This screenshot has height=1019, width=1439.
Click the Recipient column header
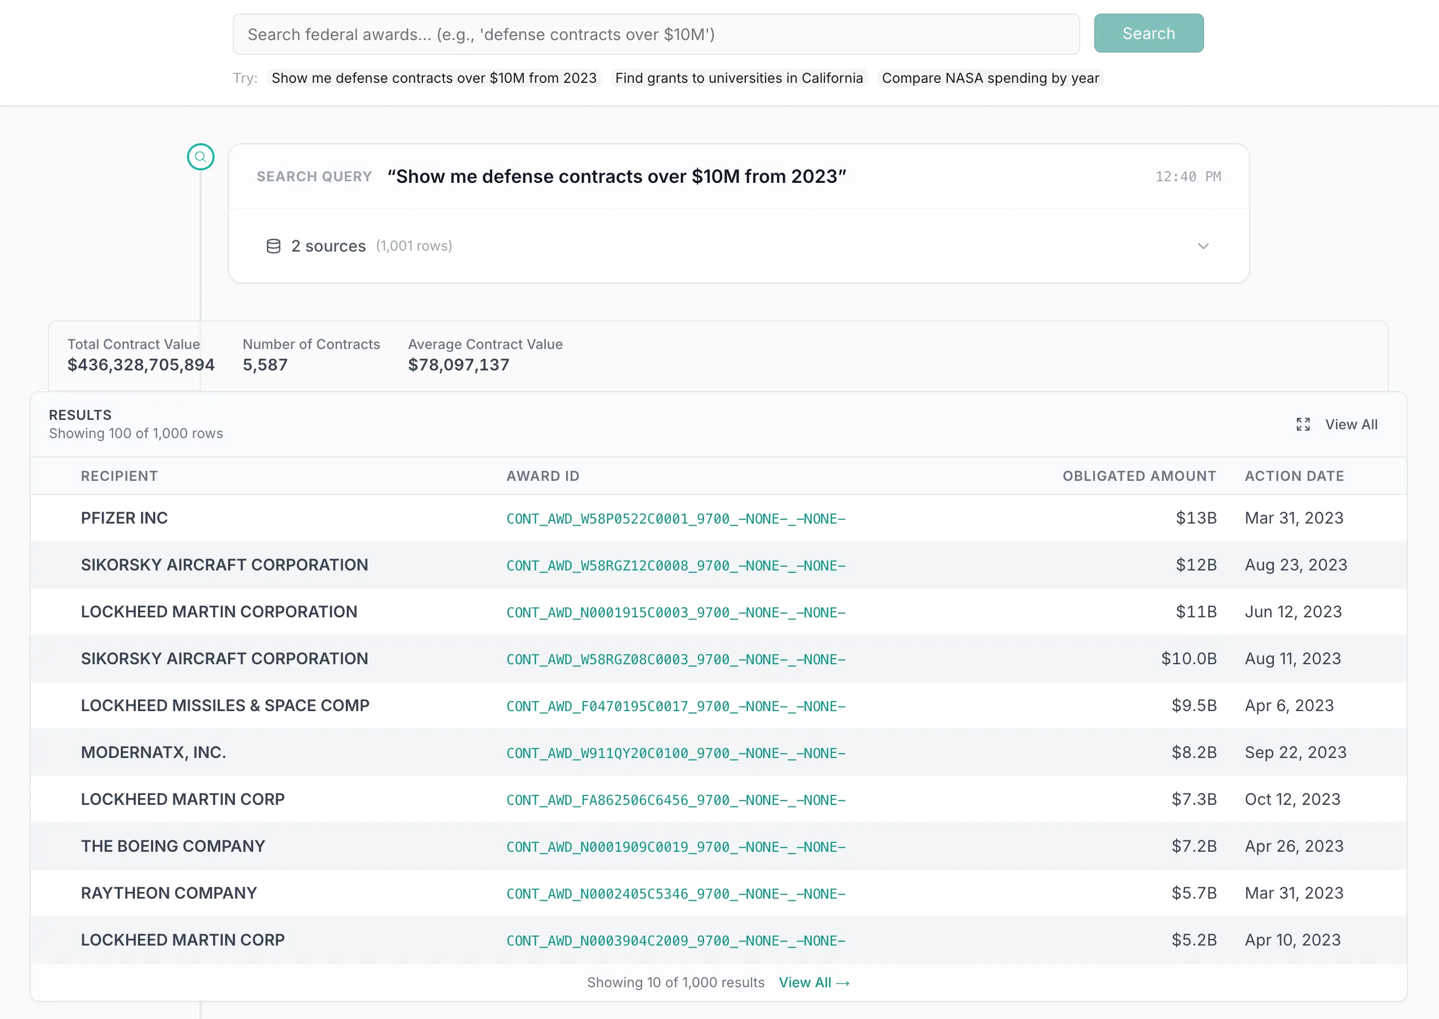(x=119, y=476)
